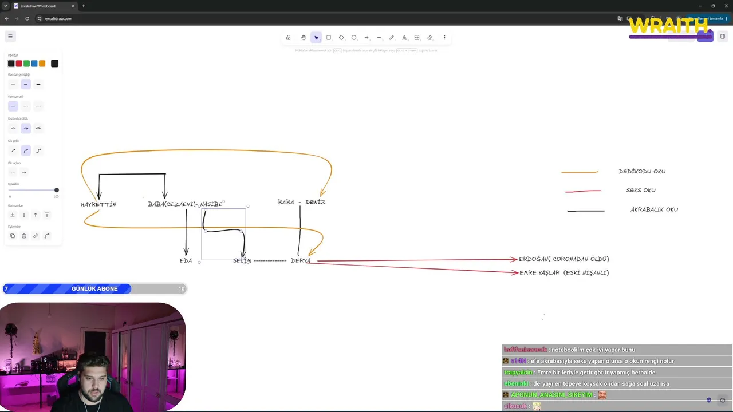Select the ERDOĞAN( CORONADAN ÖLDÜ) text

tap(564, 259)
